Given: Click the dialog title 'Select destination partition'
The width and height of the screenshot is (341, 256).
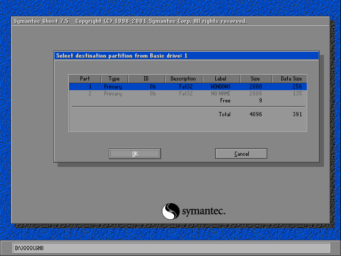Looking at the screenshot, I should (122, 55).
